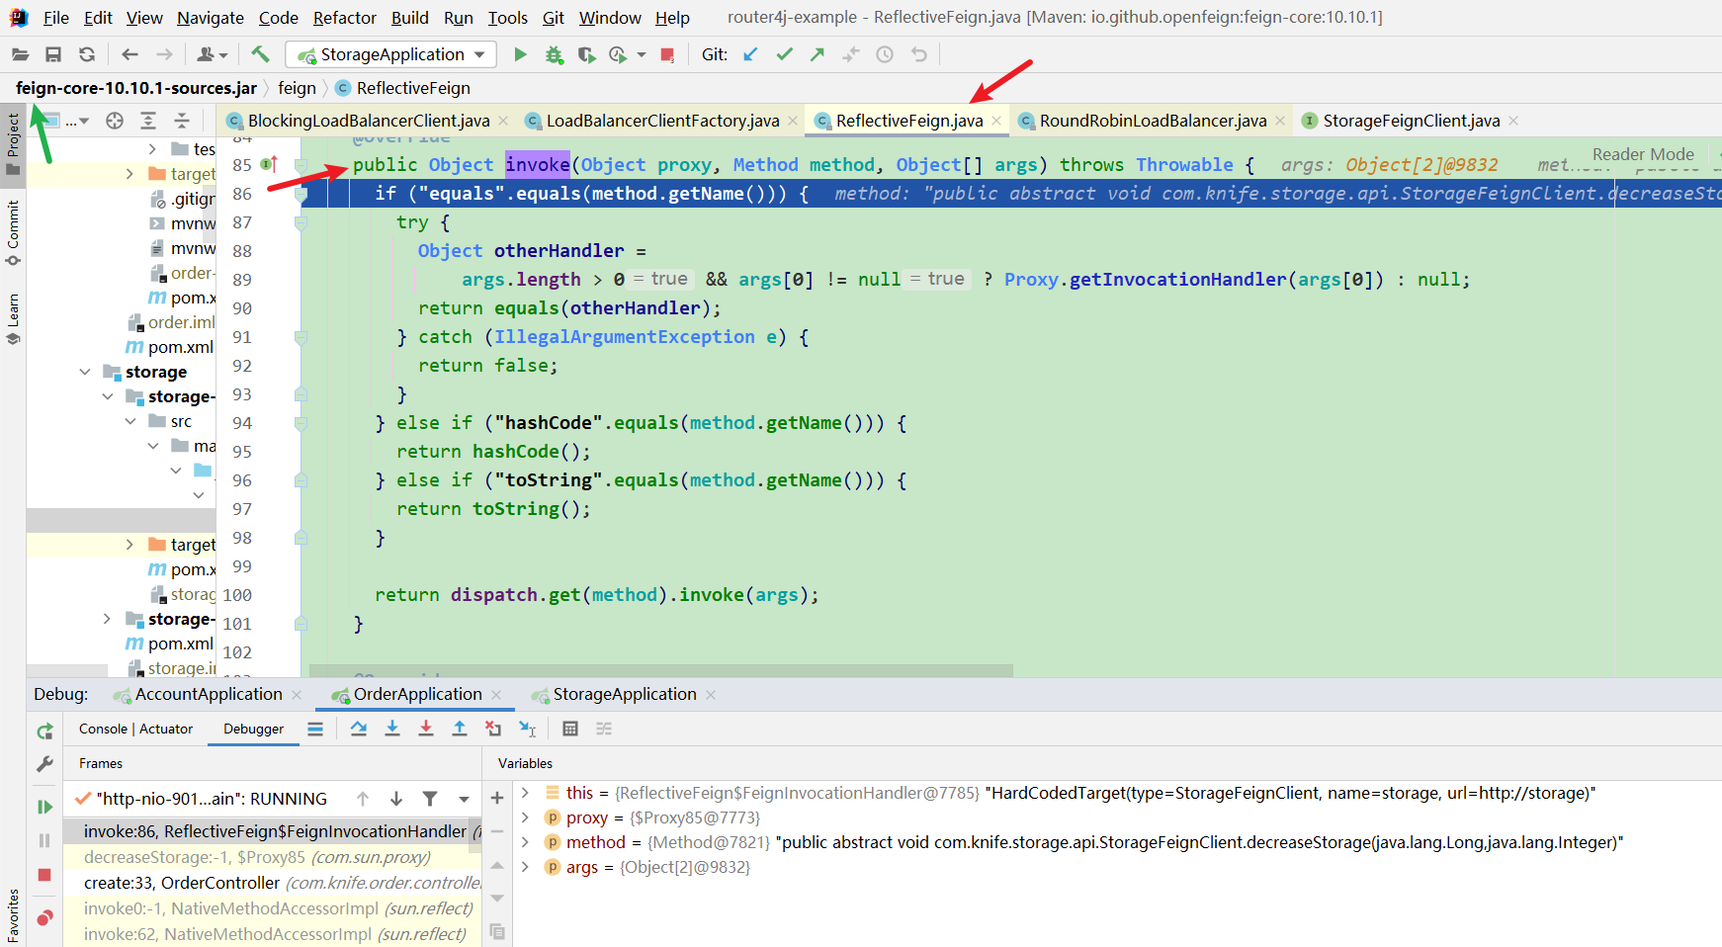Open the Navigate menu
This screenshot has height=947, width=1722.
[210, 18]
